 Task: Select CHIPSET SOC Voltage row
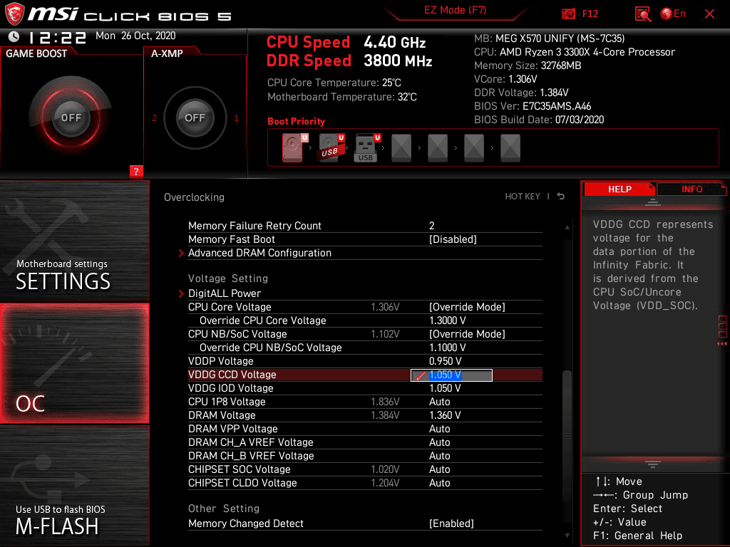tap(365, 469)
